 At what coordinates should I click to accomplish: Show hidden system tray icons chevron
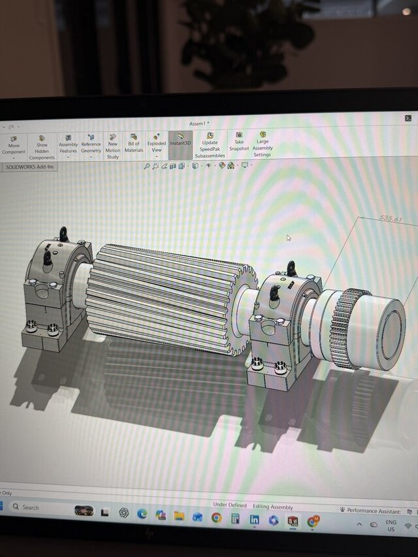click(359, 524)
